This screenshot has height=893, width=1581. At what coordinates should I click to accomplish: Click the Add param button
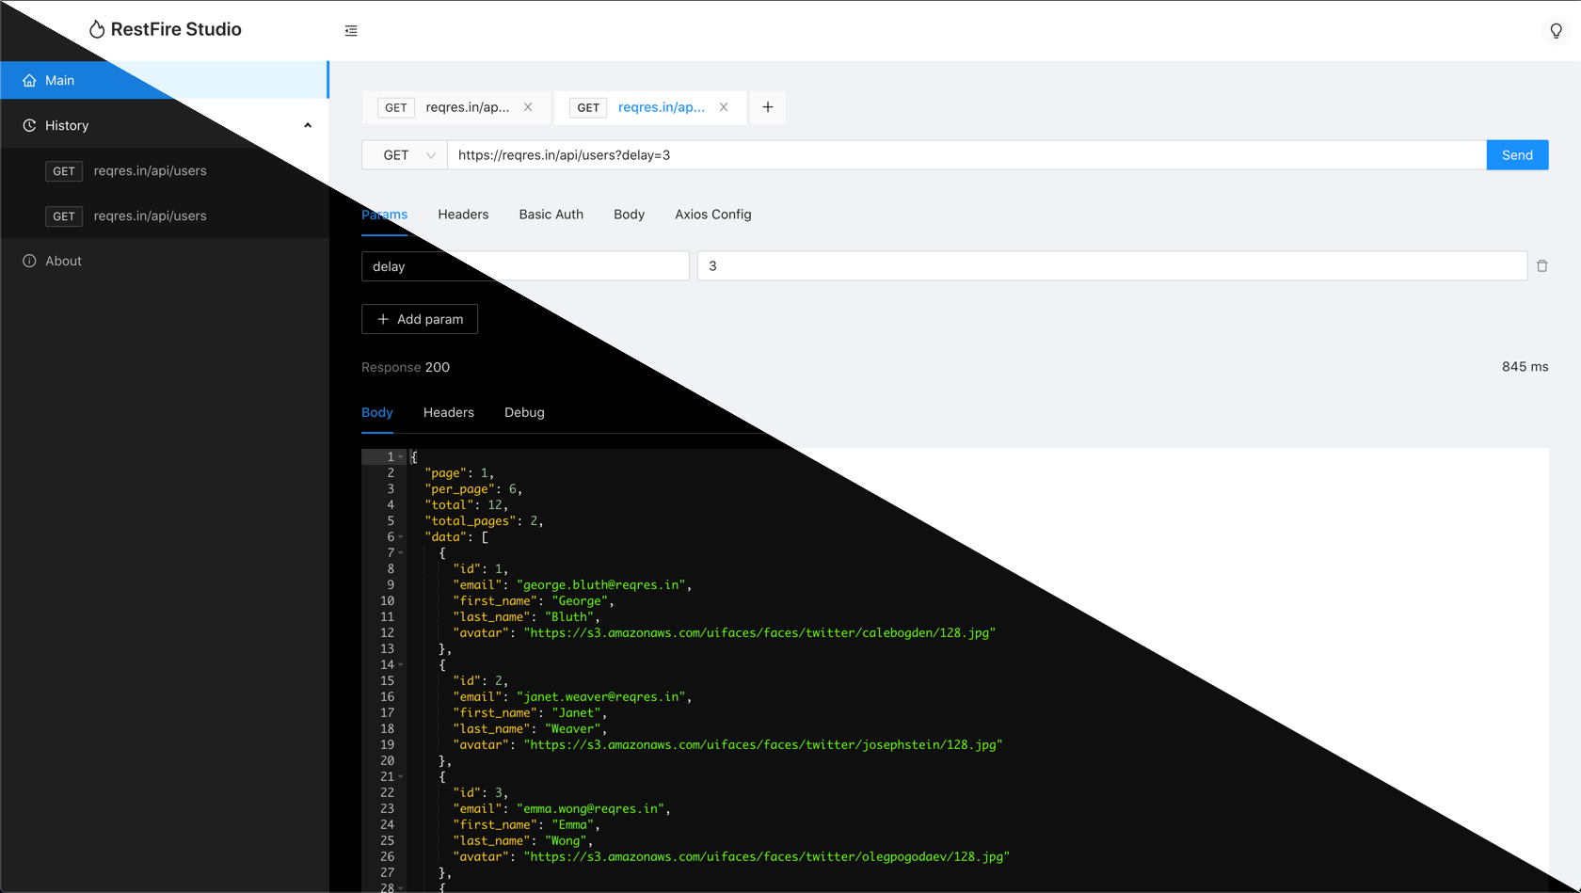click(420, 319)
